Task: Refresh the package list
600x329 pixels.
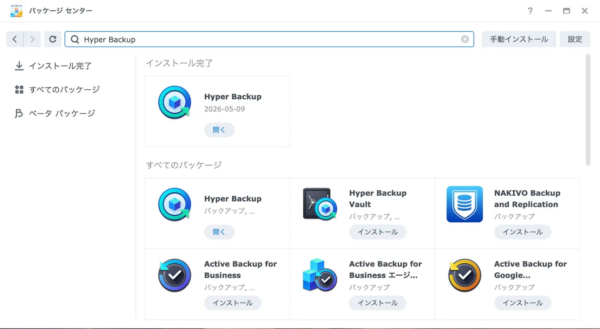Action: (52, 39)
